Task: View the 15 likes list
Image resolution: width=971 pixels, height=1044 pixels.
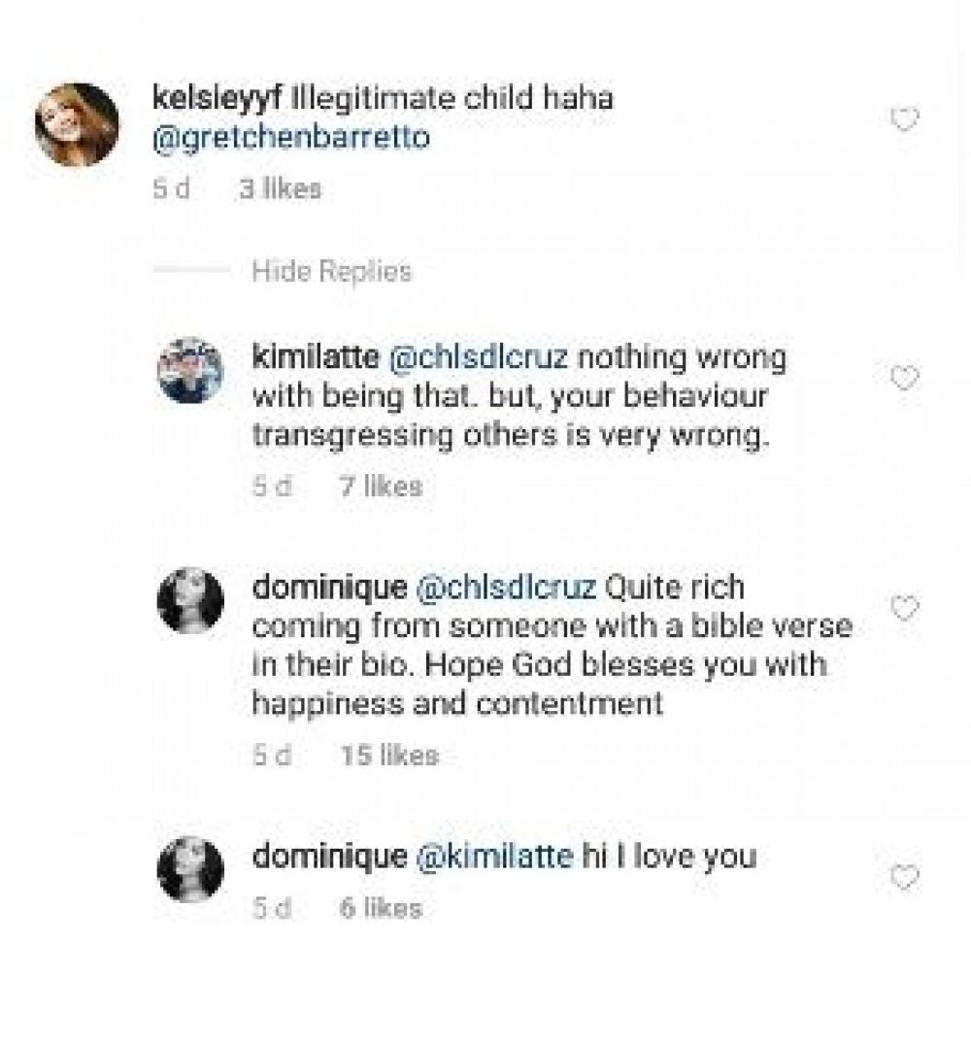Action: coord(389,755)
